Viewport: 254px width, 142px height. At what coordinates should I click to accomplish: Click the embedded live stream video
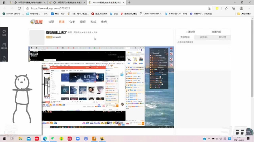pos(101,87)
